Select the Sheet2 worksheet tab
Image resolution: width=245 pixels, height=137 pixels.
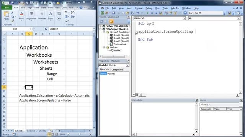(x=31, y=131)
